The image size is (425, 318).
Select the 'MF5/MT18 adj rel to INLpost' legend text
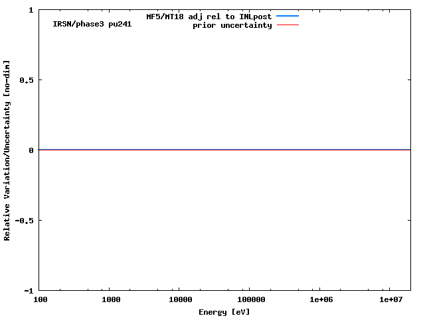tap(209, 16)
